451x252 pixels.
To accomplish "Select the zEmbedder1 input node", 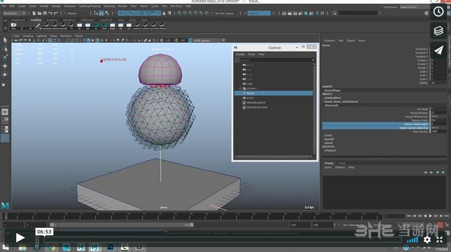I will [x=332, y=98].
